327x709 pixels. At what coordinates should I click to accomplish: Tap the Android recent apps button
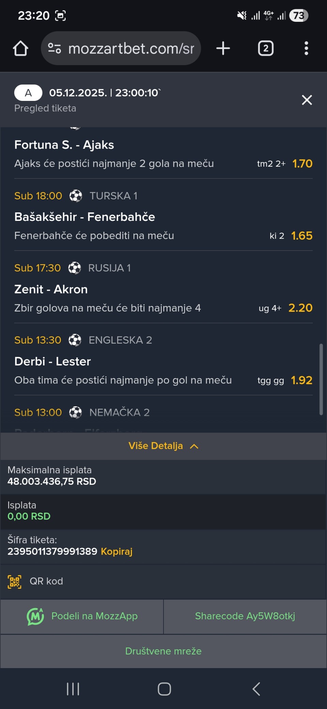[x=73, y=689]
